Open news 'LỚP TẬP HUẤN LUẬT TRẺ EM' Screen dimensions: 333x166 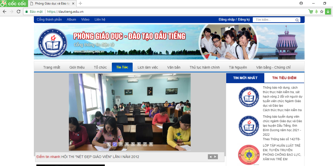click(x=282, y=152)
